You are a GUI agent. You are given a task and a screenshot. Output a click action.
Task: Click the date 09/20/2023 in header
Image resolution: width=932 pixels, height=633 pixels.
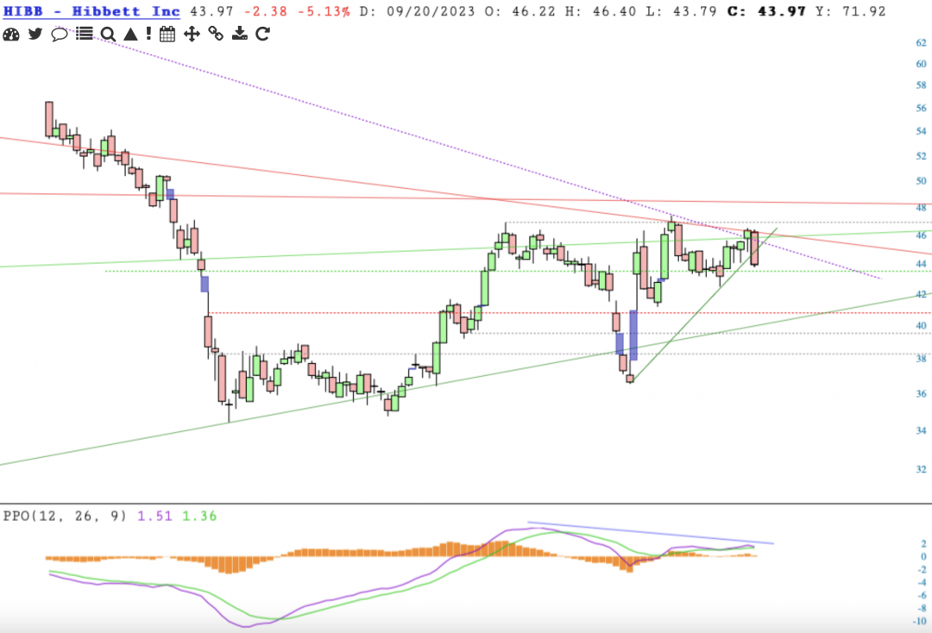tap(431, 11)
